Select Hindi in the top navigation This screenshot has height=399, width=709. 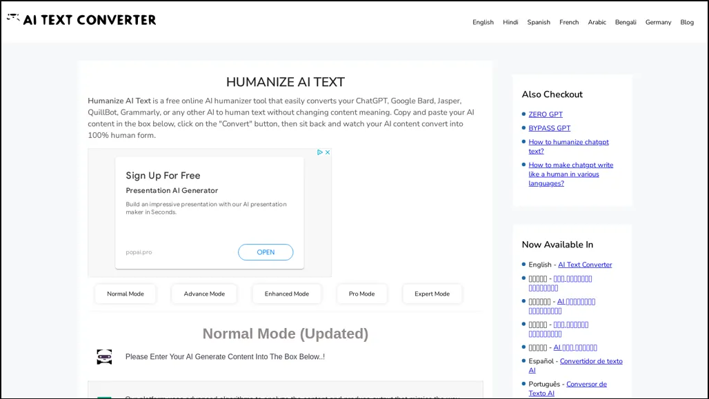tap(510, 22)
